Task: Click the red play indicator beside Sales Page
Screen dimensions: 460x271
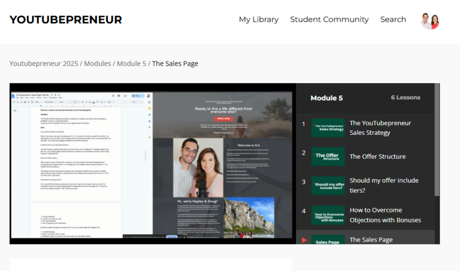Action: [x=304, y=240]
